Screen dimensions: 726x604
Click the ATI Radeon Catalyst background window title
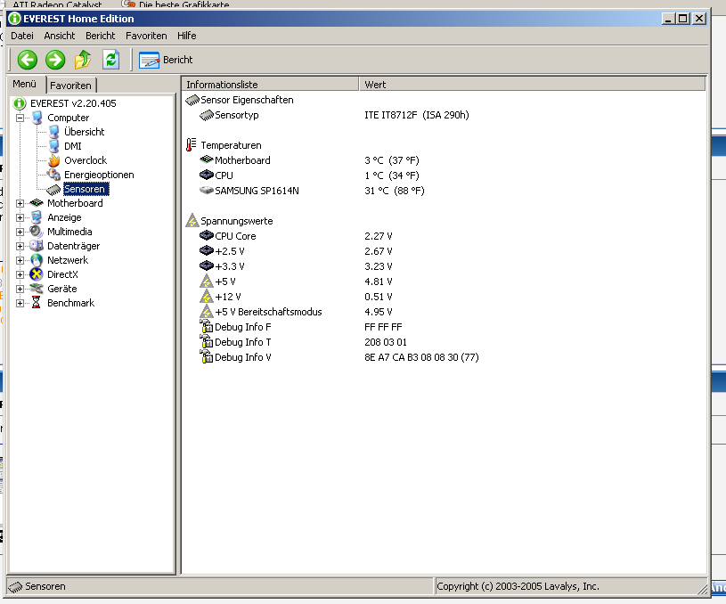57,4
